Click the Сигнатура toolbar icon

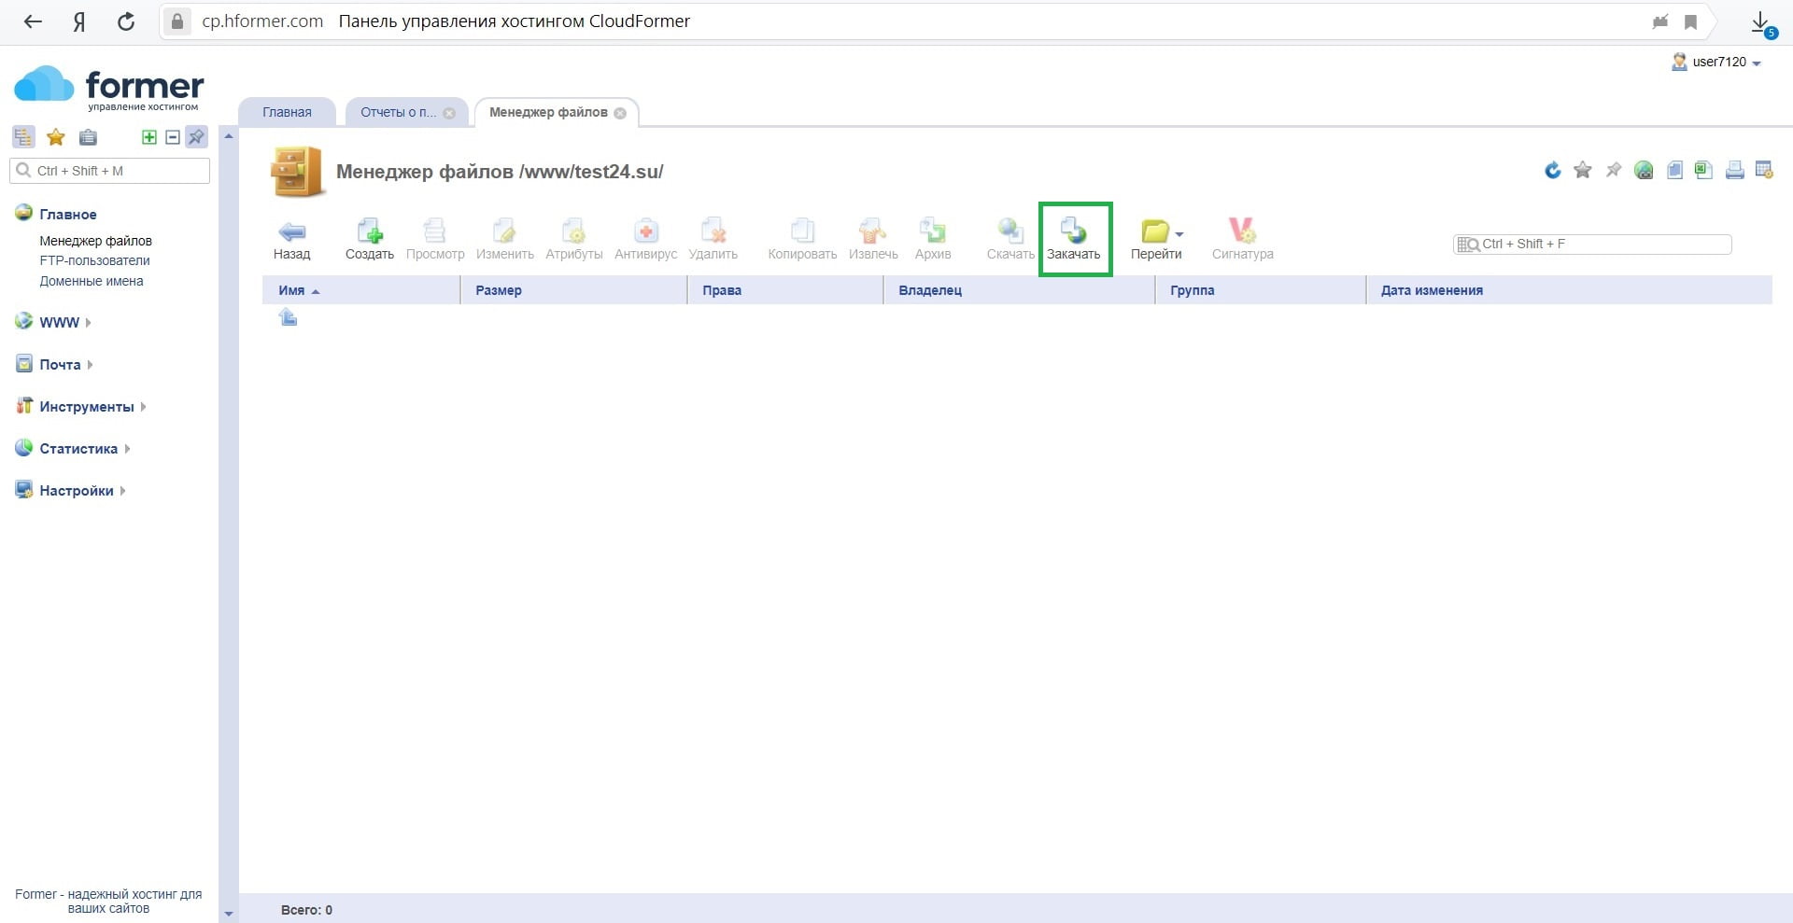(x=1241, y=231)
